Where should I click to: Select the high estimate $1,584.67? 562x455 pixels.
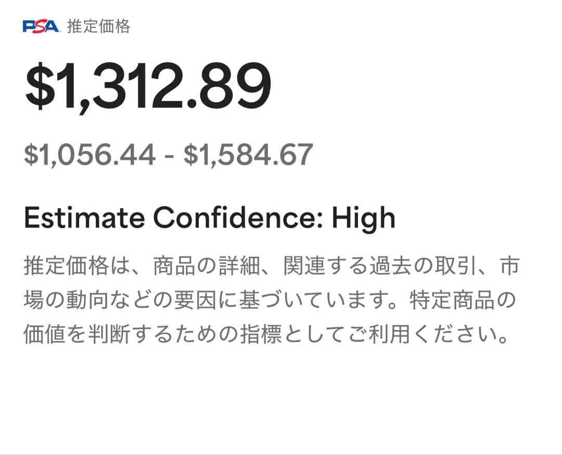(248, 154)
